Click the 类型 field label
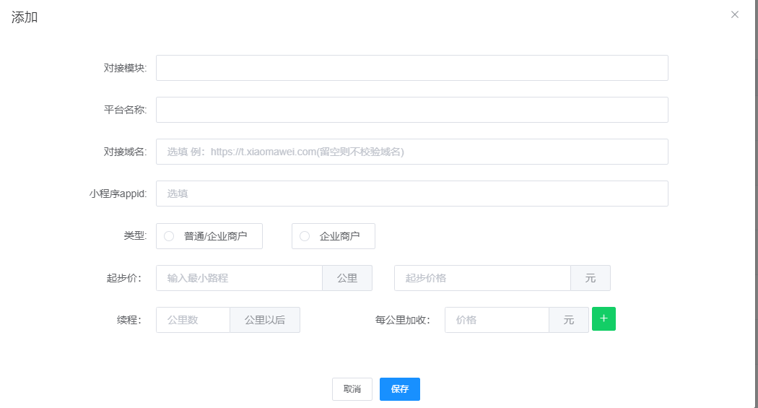758x408 pixels. coord(135,236)
